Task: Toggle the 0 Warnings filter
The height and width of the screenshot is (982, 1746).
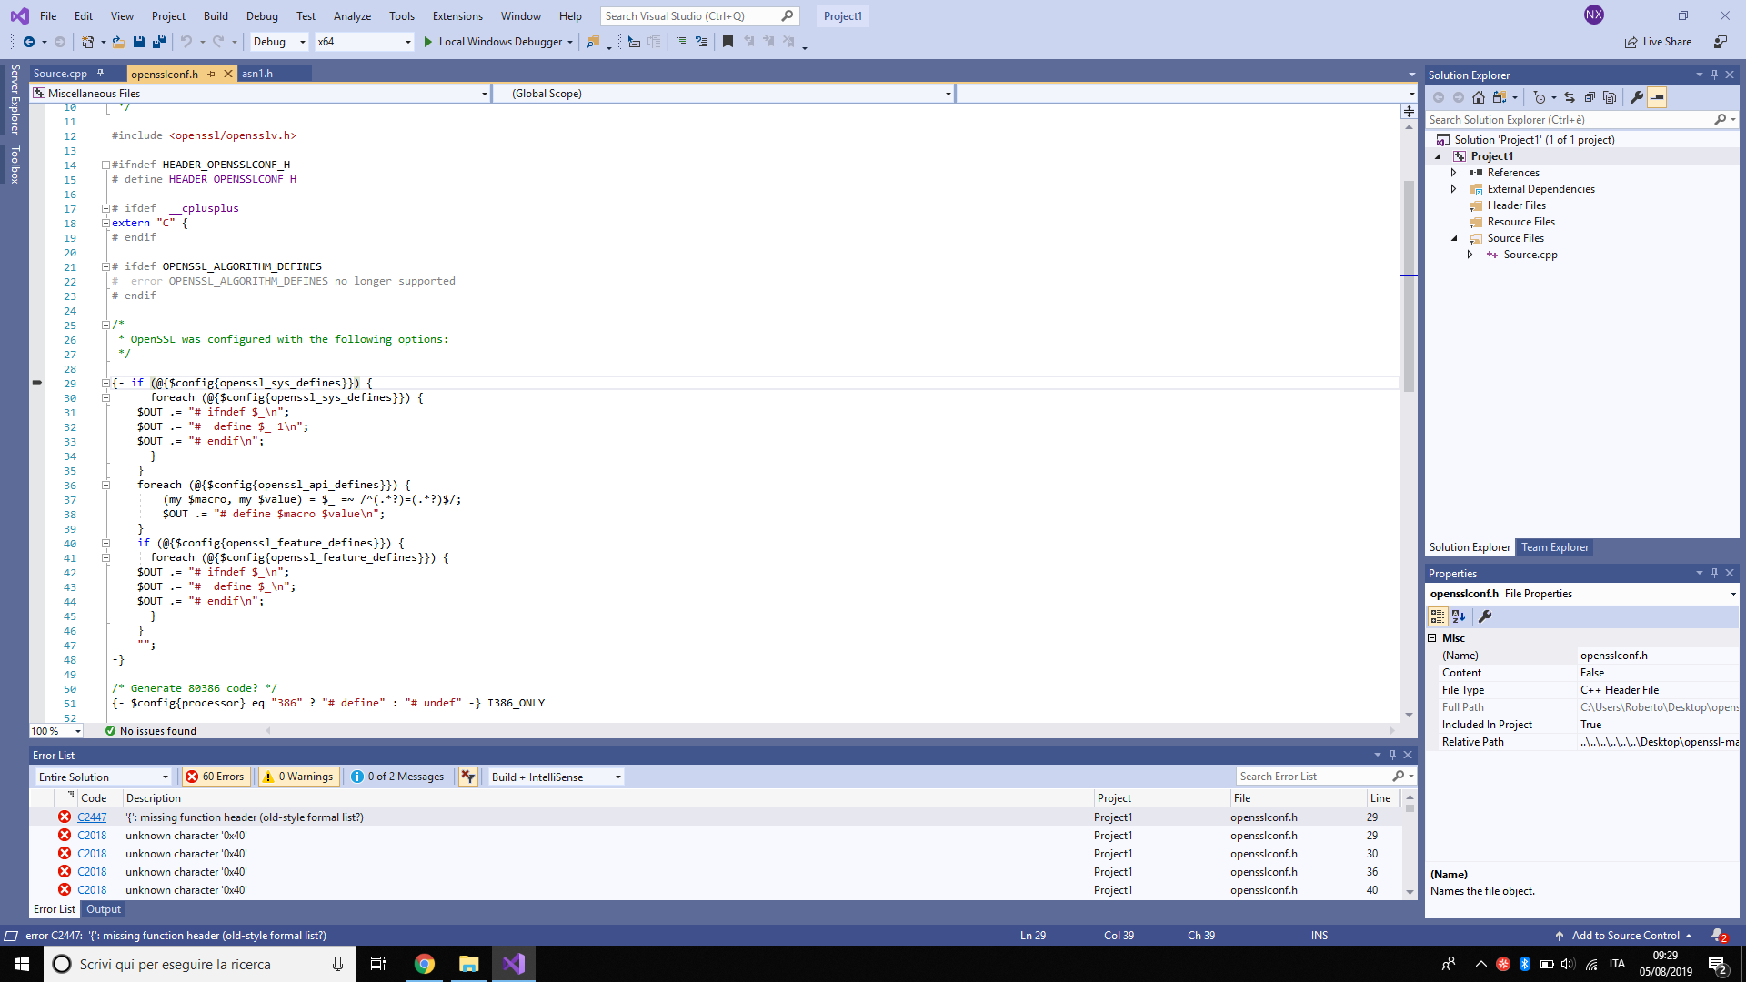Action: 297,777
